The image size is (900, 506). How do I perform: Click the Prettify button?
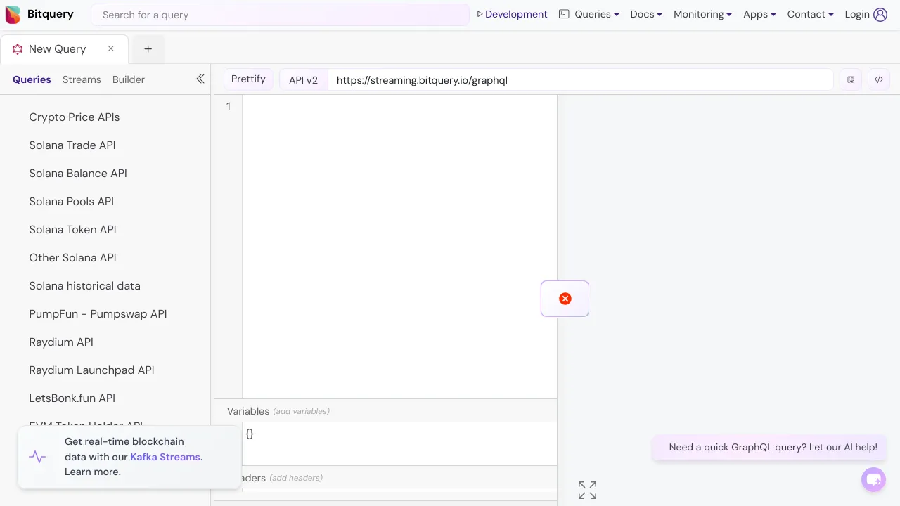pos(248,79)
